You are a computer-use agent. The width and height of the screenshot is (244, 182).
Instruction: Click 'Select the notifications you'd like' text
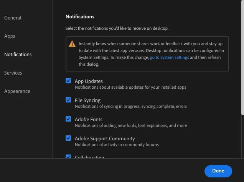click(117, 28)
